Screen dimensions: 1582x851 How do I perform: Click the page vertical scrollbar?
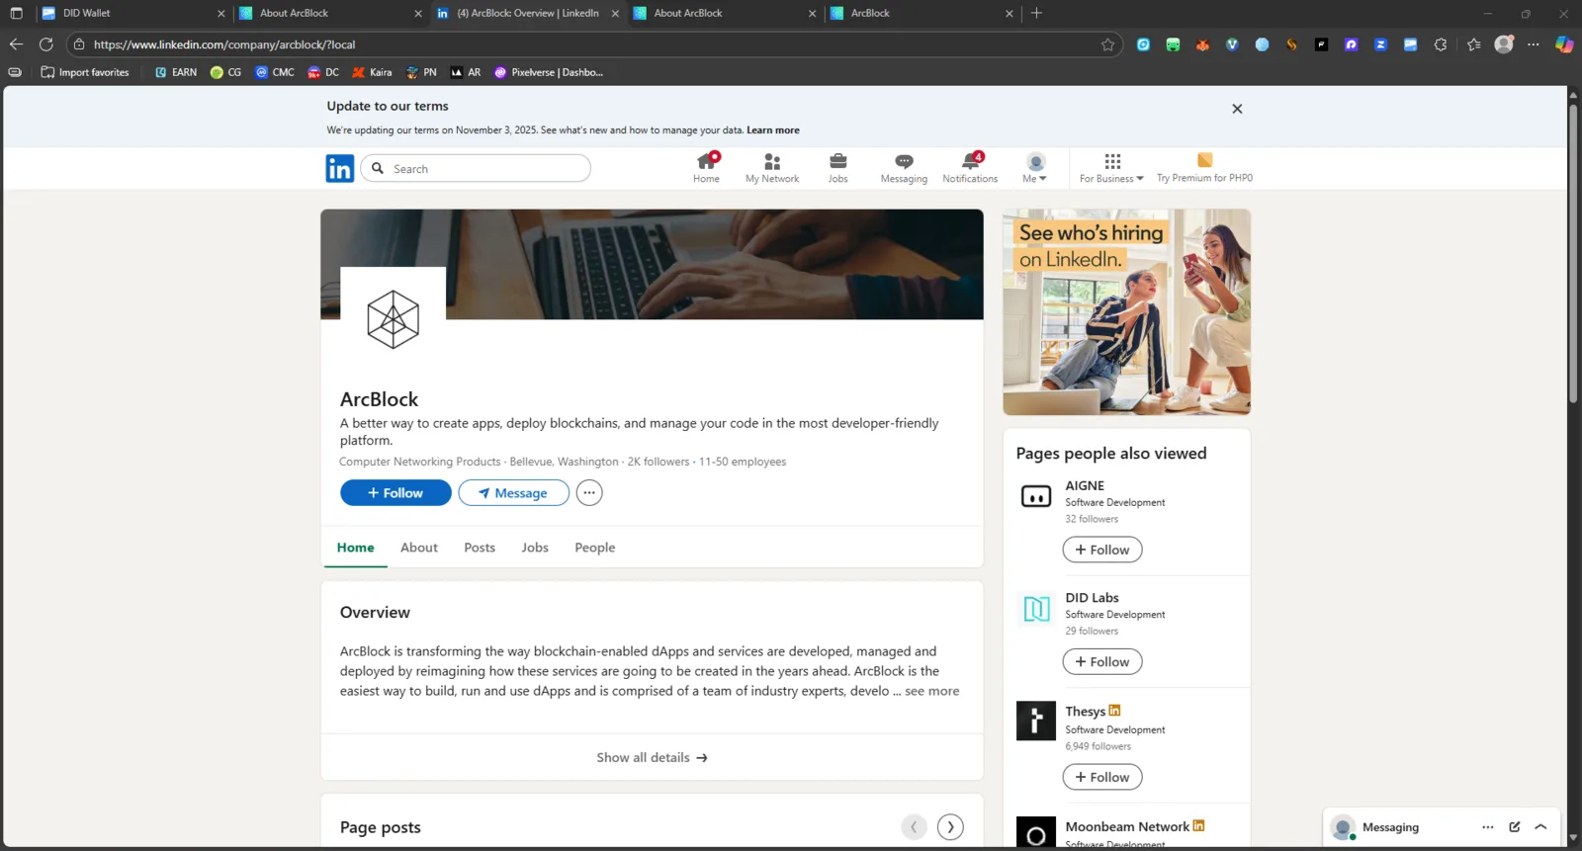click(x=1573, y=252)
